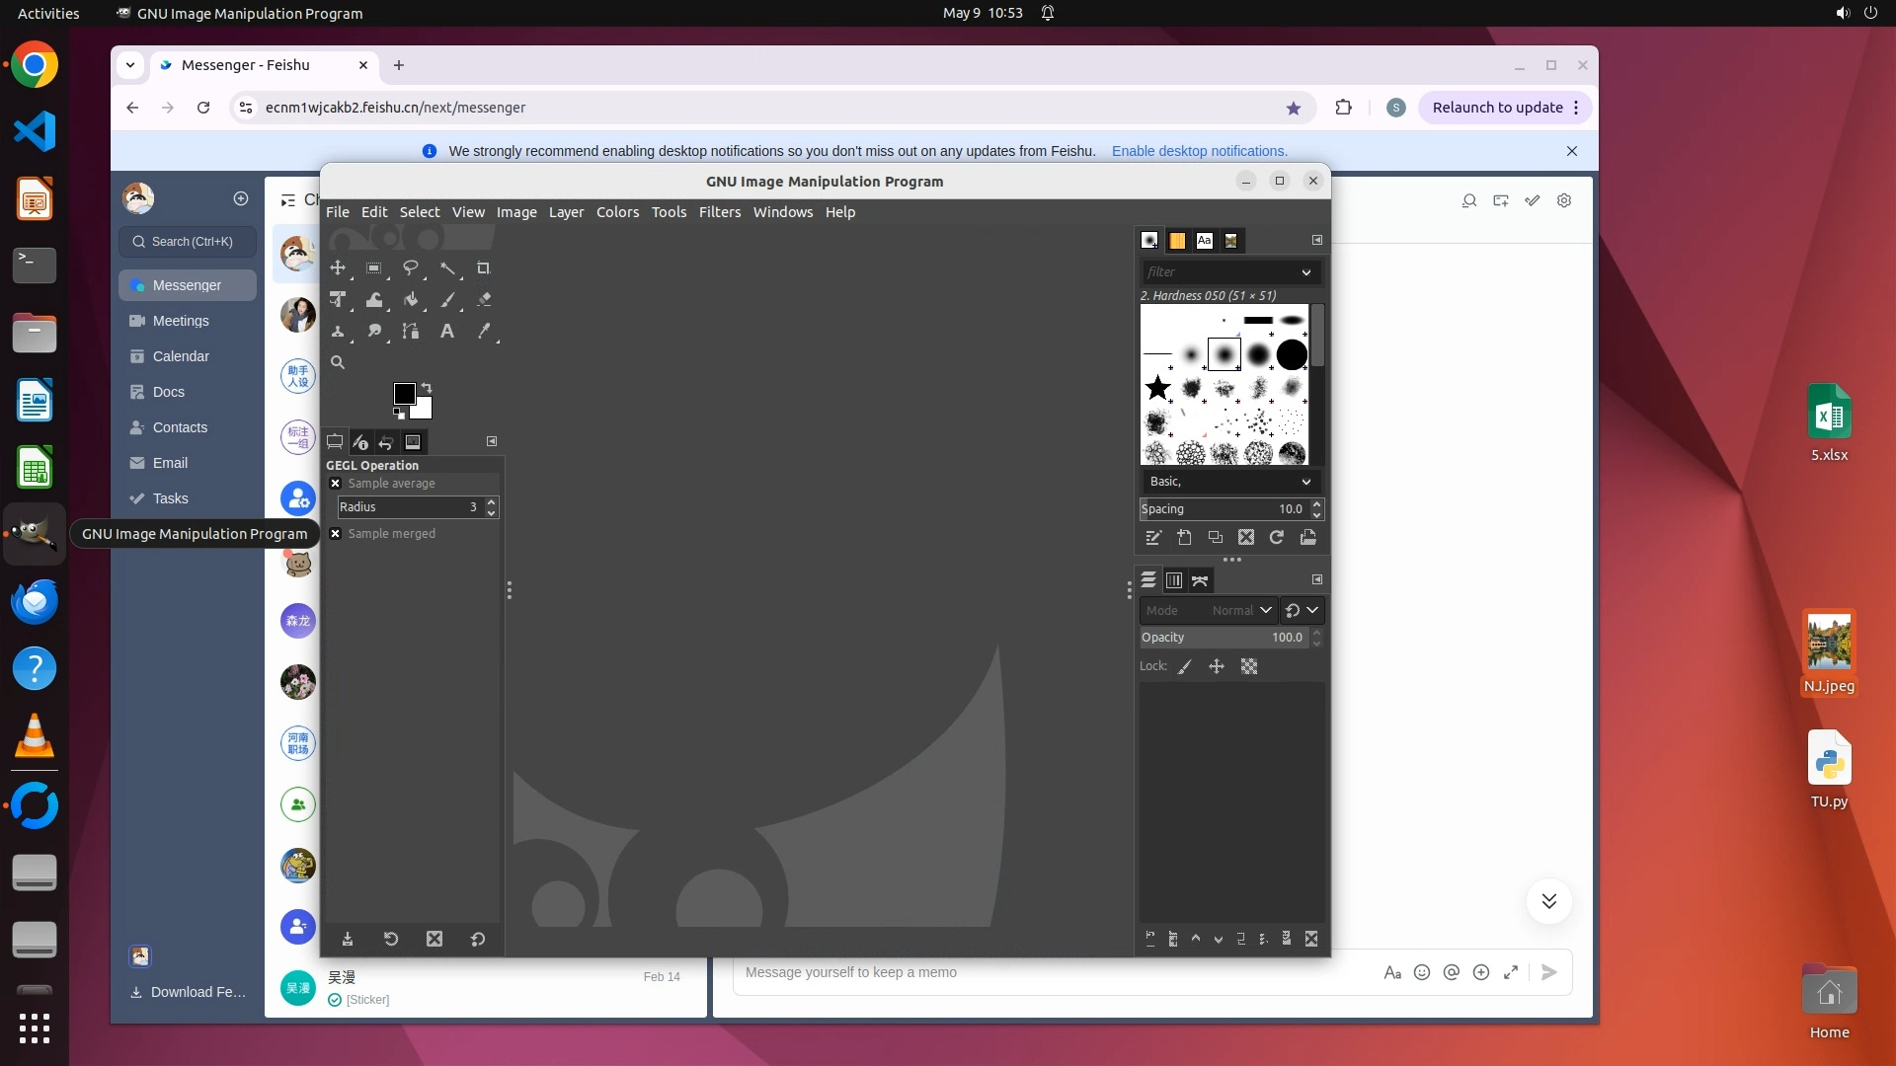Click Enable desktop notifications link
Screen dimensions: 1896x1066
pos(1199,151)
